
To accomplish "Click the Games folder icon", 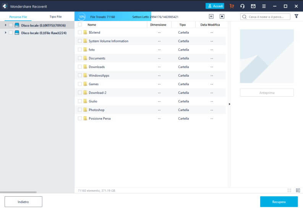I will [x=85, y=84].
